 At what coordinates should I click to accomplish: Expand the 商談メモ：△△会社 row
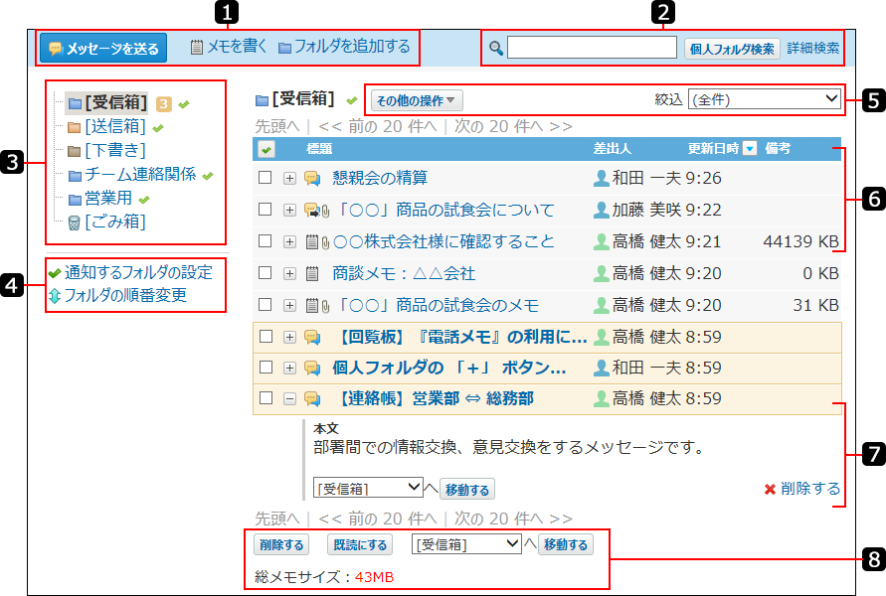coord(289,274)
